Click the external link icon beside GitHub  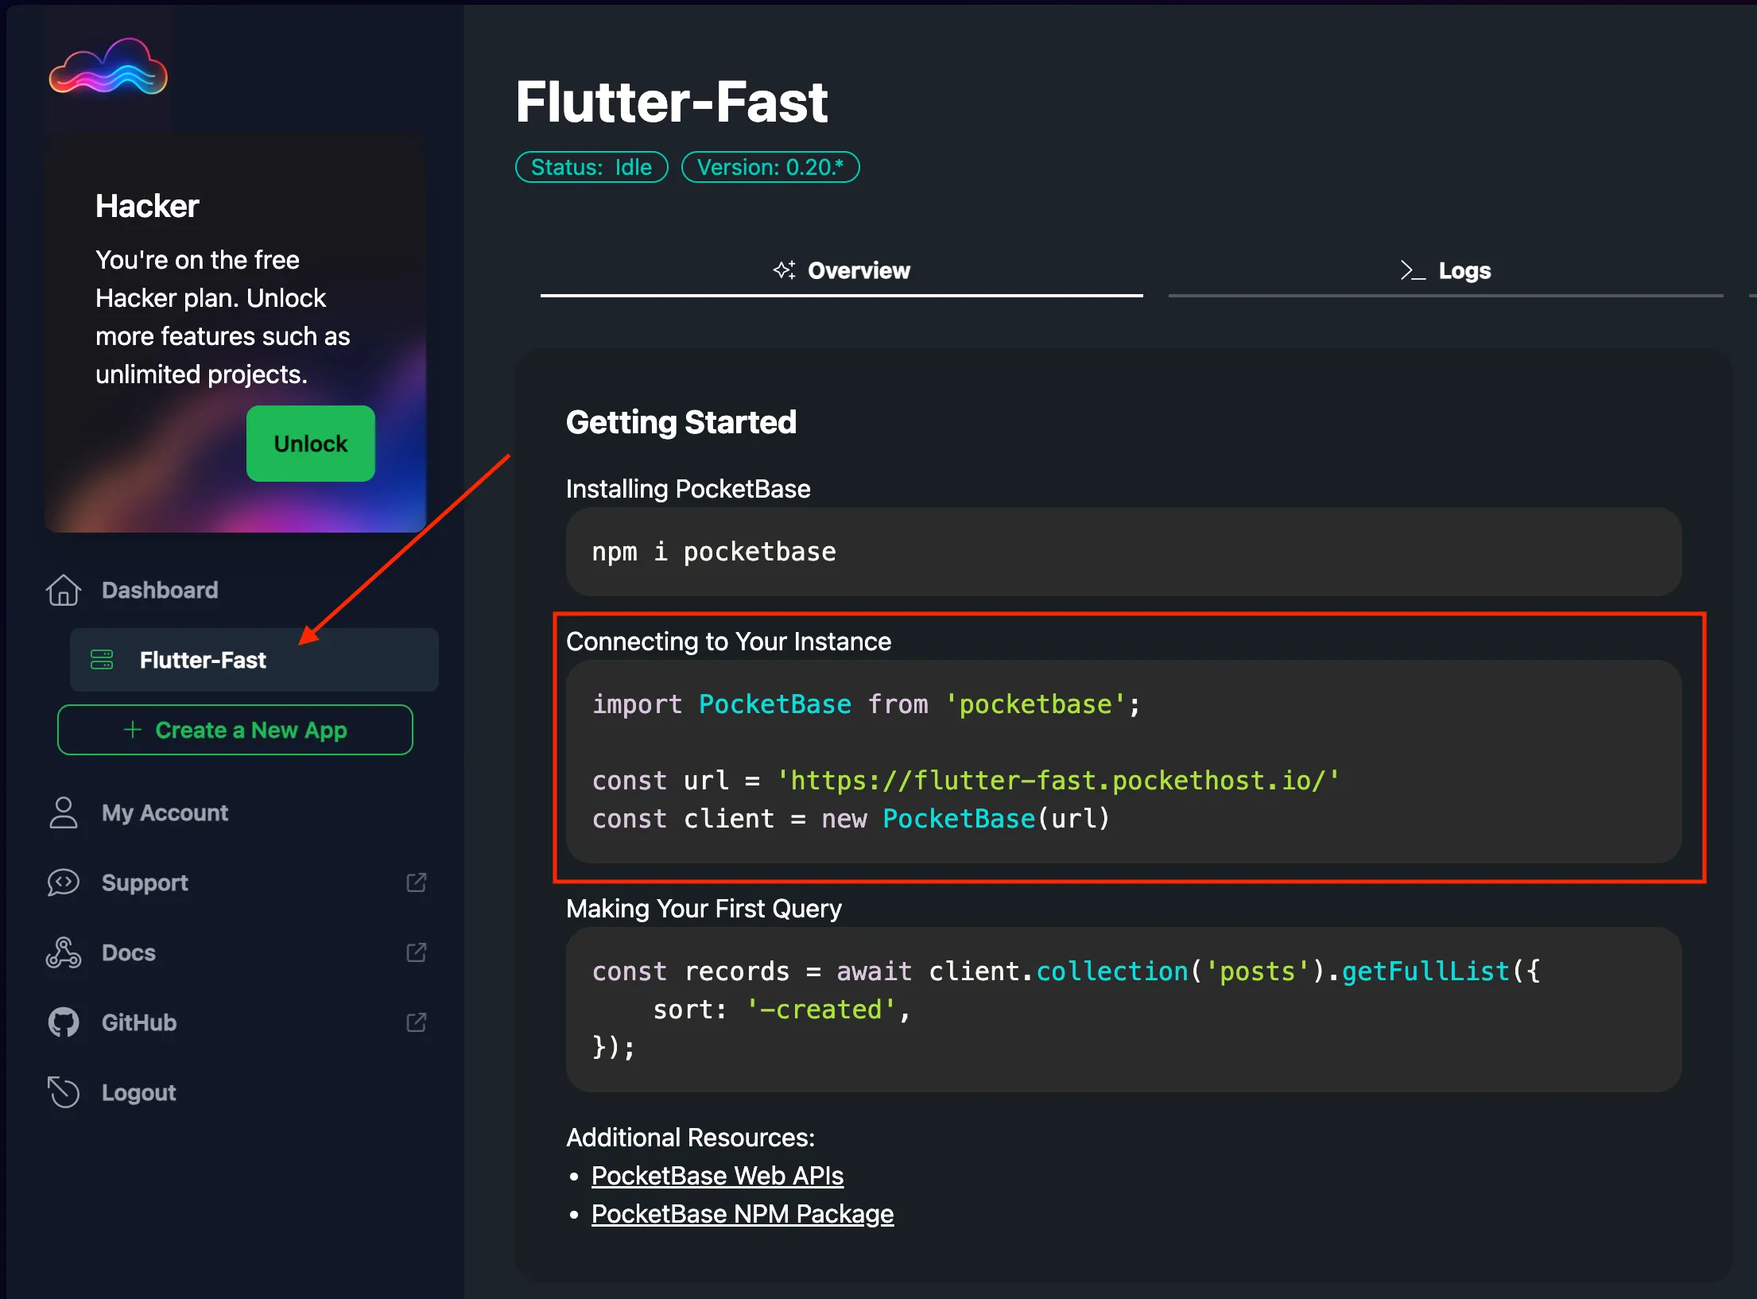pos(417,1022)
